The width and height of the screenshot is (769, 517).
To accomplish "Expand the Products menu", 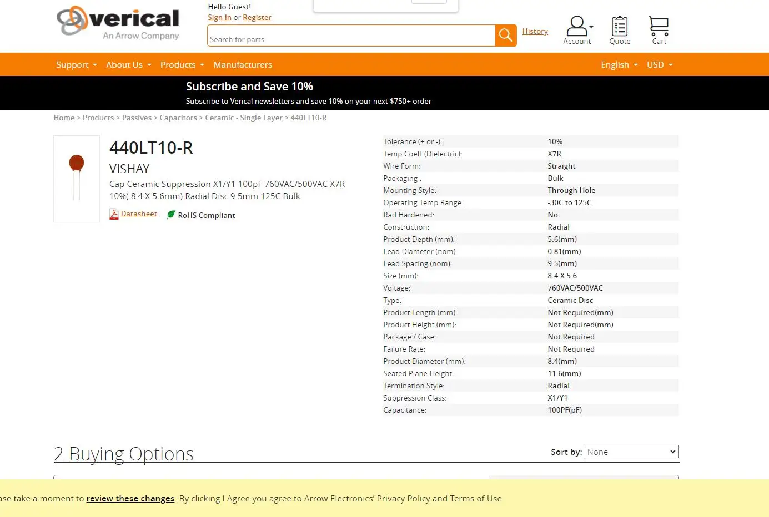I will coord(182,65).
